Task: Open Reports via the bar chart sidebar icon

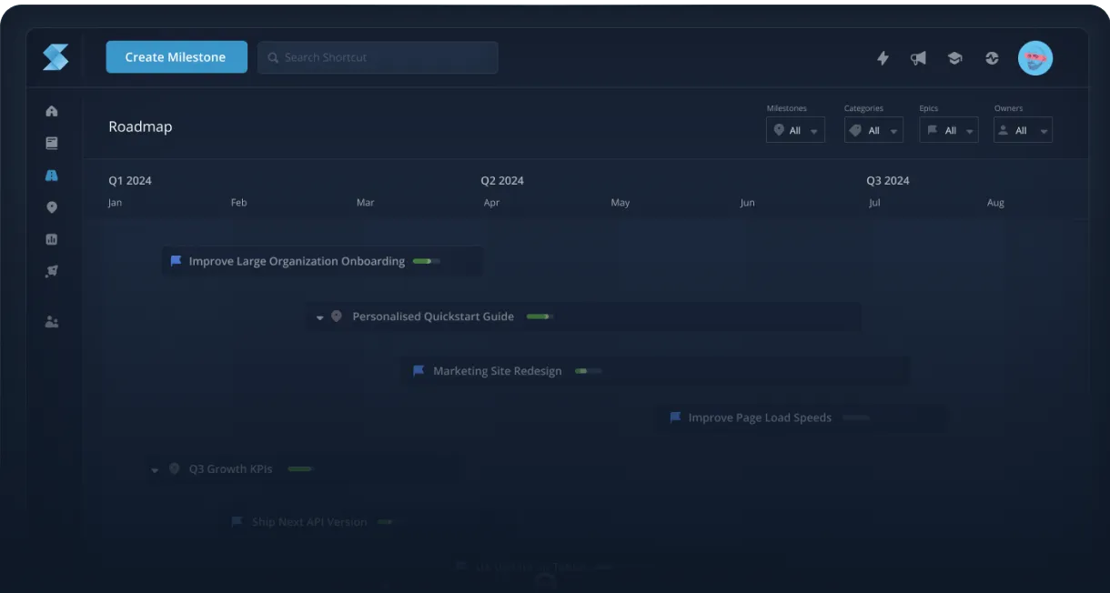Action: (x=52, y=239)
